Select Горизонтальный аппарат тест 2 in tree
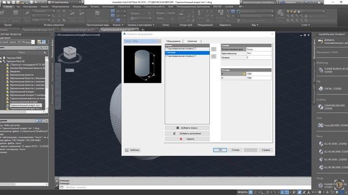Screen dimensions: 348x195 26,108
